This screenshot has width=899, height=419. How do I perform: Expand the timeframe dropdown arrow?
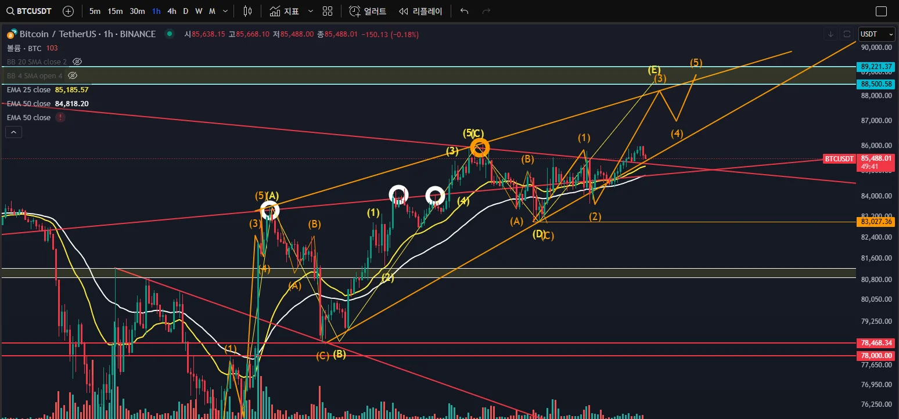225,11
